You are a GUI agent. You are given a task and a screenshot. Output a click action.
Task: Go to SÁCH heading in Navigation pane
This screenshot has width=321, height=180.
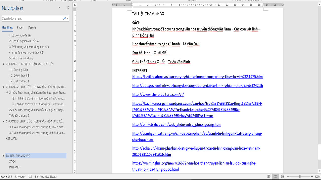tap(12, 162)
